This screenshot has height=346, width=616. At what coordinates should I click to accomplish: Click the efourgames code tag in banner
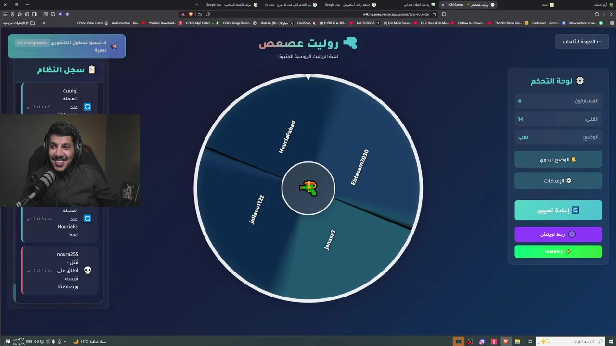click(32, 43)
